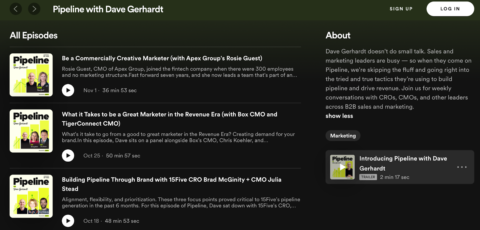Image resolution: width=480 pixels, height=230 pixels.
Task: Click the '50 min 57 sec' duration
Action: (x=123, y=156)
